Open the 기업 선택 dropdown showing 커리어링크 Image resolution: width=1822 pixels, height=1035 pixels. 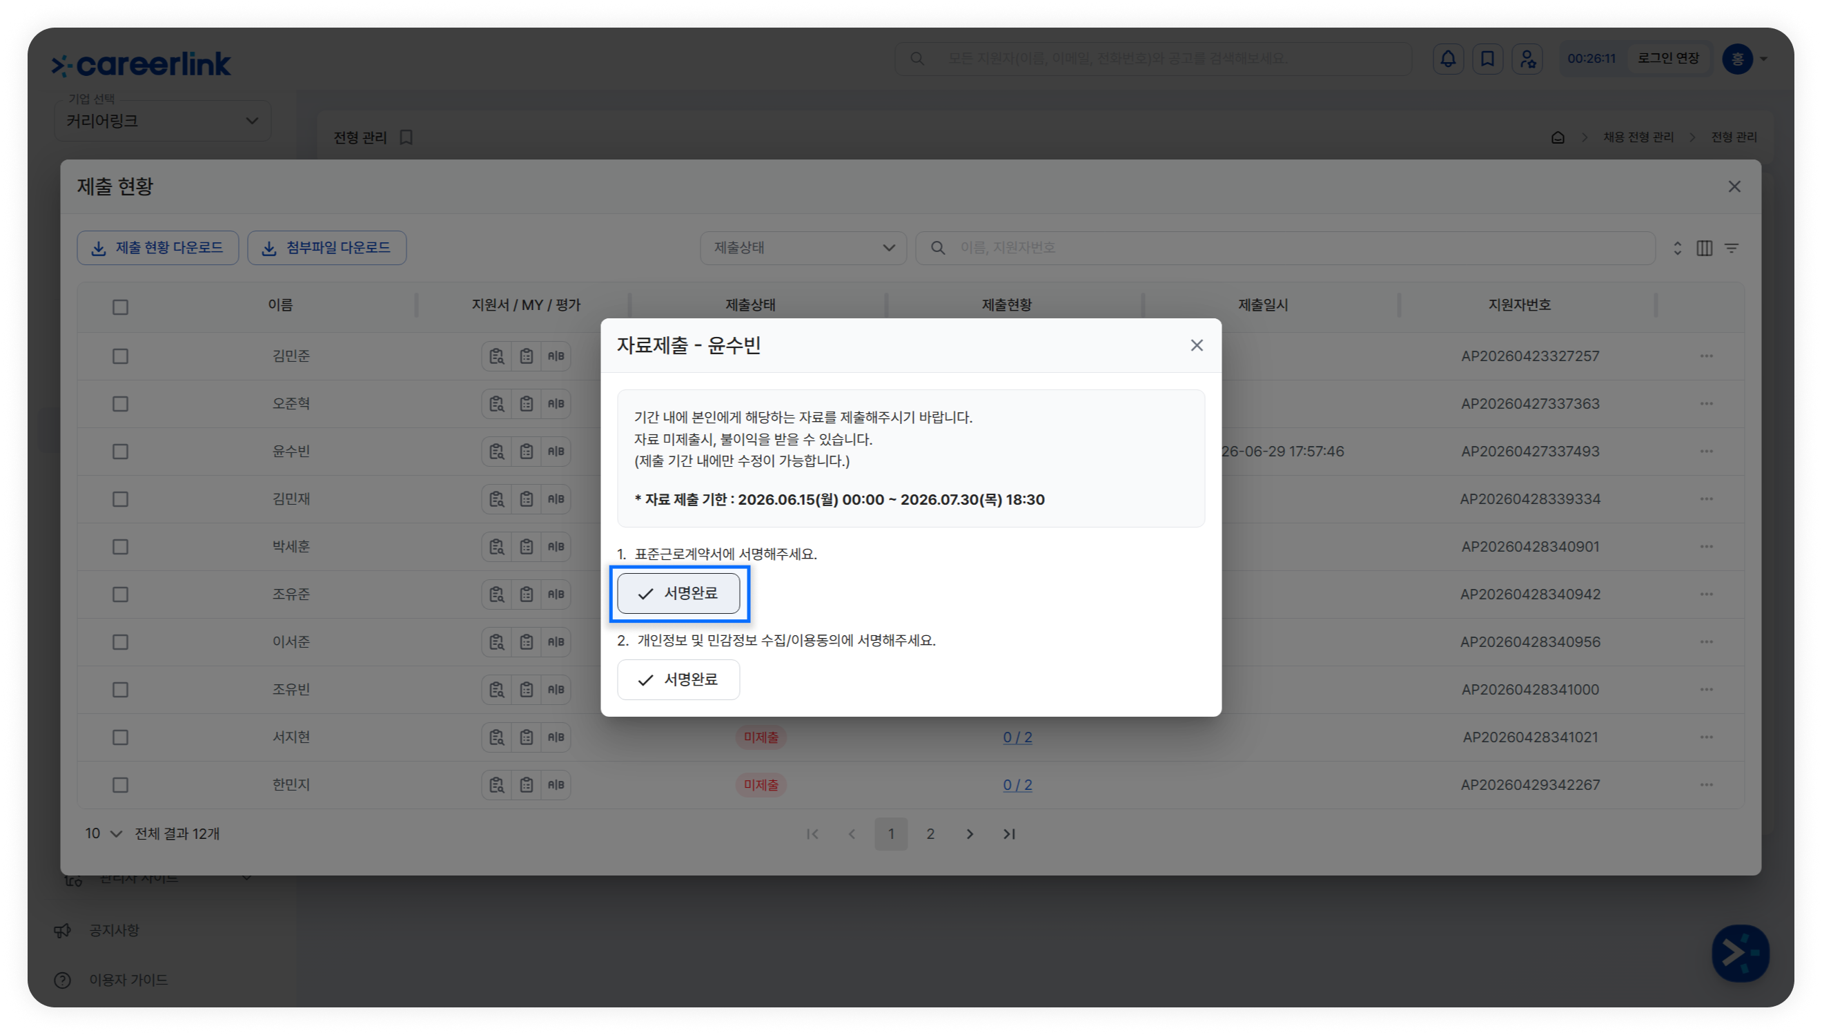pyautogui.click(x=163, y=121)
